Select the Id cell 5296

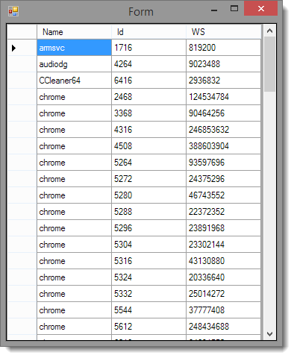pyautogui.click(x=148, y=228)
